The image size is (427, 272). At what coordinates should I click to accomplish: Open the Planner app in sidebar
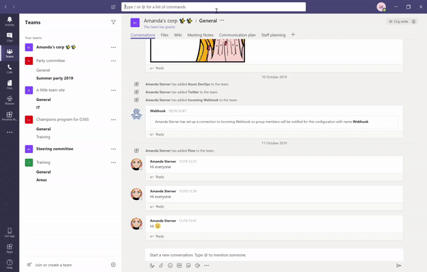[9, 100]
